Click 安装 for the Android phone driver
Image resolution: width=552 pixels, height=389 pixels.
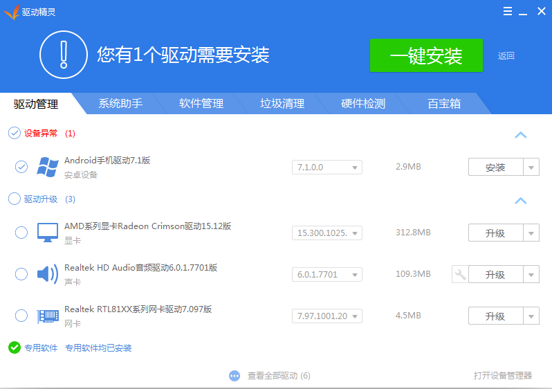pos(496,167)
